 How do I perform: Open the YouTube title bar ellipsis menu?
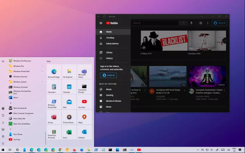[202, 16]
